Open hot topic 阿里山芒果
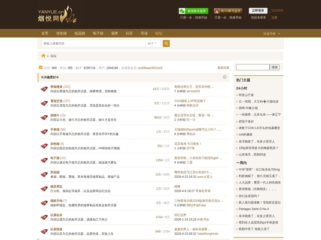Image resolution: width=321 pixels, height=240 pixels. [x=246, y=95]
